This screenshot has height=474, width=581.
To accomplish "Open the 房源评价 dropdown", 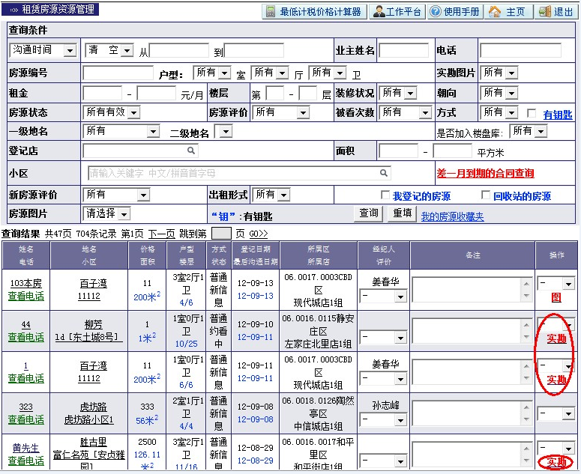I will [x=281, y=112].
